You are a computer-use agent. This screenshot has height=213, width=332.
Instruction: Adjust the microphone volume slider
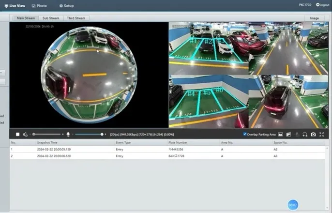(x=90, y=134)
